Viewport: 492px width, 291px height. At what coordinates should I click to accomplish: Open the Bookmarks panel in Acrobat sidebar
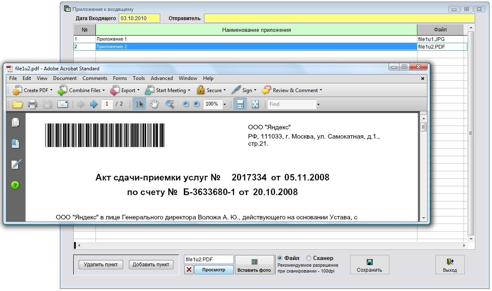(x=15, y=144)
